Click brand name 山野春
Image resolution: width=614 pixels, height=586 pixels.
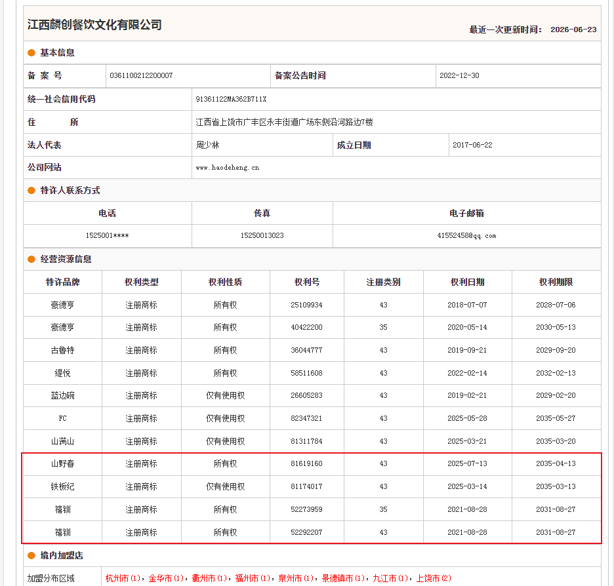[63, 463]
